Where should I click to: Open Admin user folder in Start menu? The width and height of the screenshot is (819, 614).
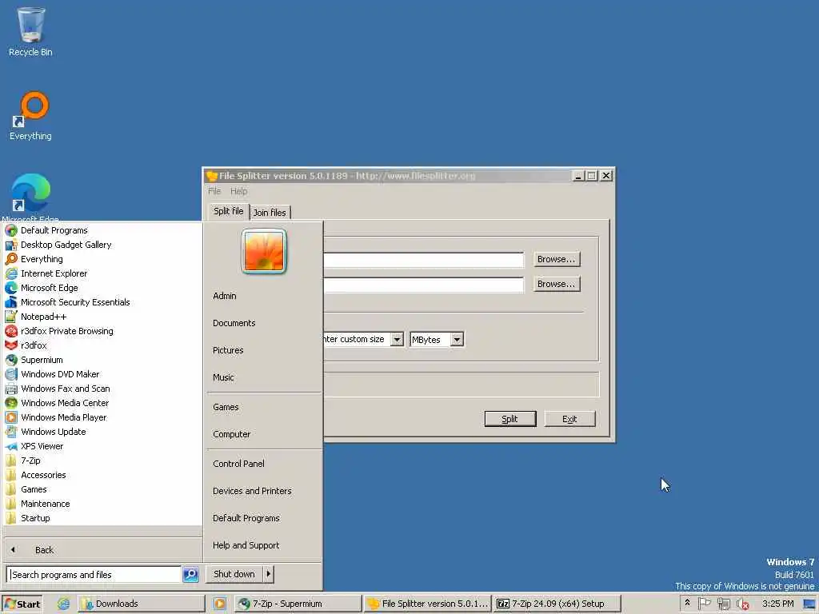(x=225, y=296)
